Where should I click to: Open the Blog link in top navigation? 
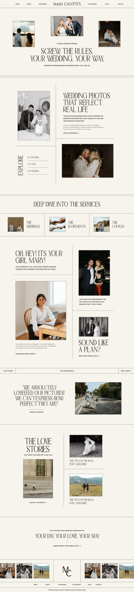pos(107,4)
